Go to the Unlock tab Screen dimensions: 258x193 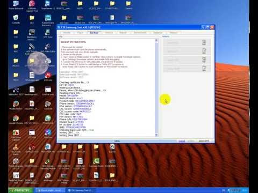pyautogui.click(x=109, y=33)
